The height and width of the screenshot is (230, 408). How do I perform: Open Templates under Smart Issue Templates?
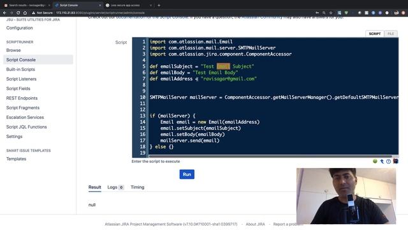16,159
